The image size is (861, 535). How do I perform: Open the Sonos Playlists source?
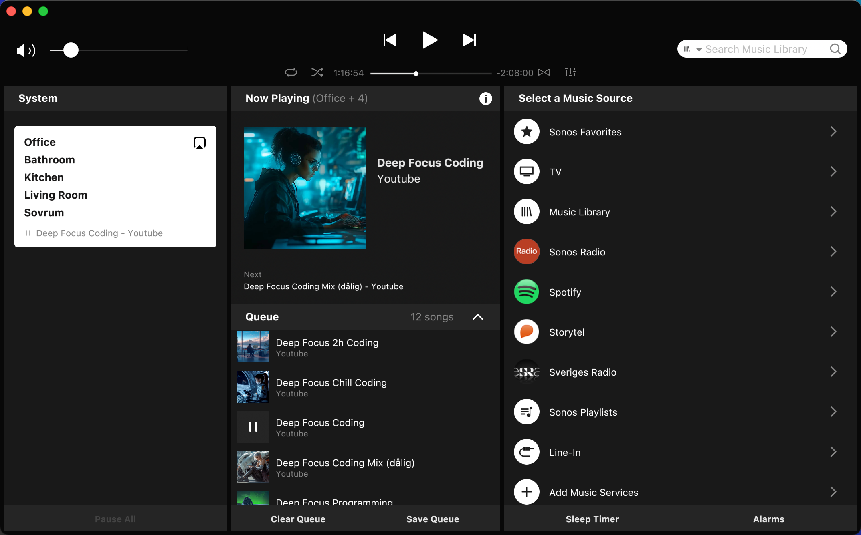tap(680, 412)
